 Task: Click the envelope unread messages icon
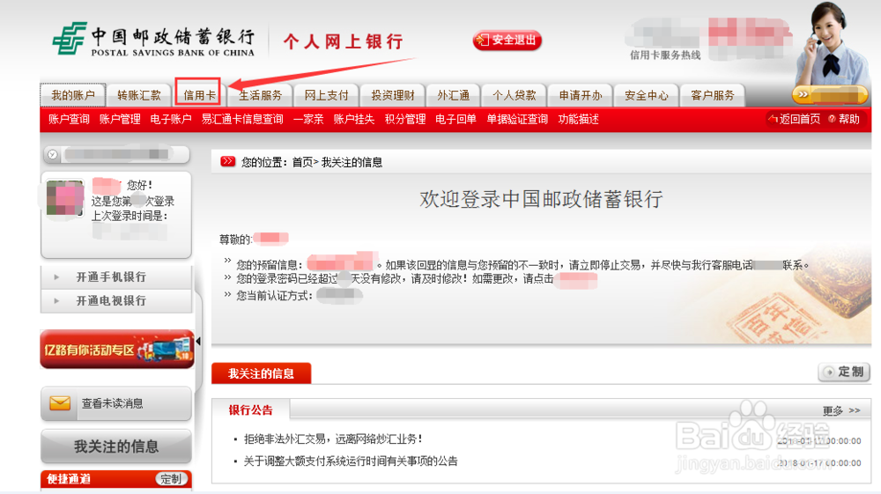click(60, 403)
